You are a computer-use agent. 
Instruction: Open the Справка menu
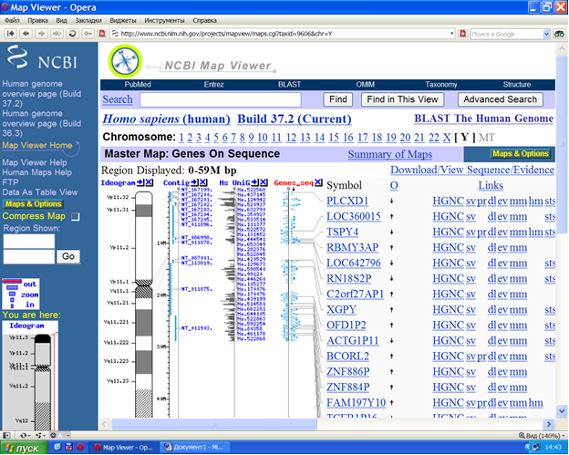[x=204, y=20]
